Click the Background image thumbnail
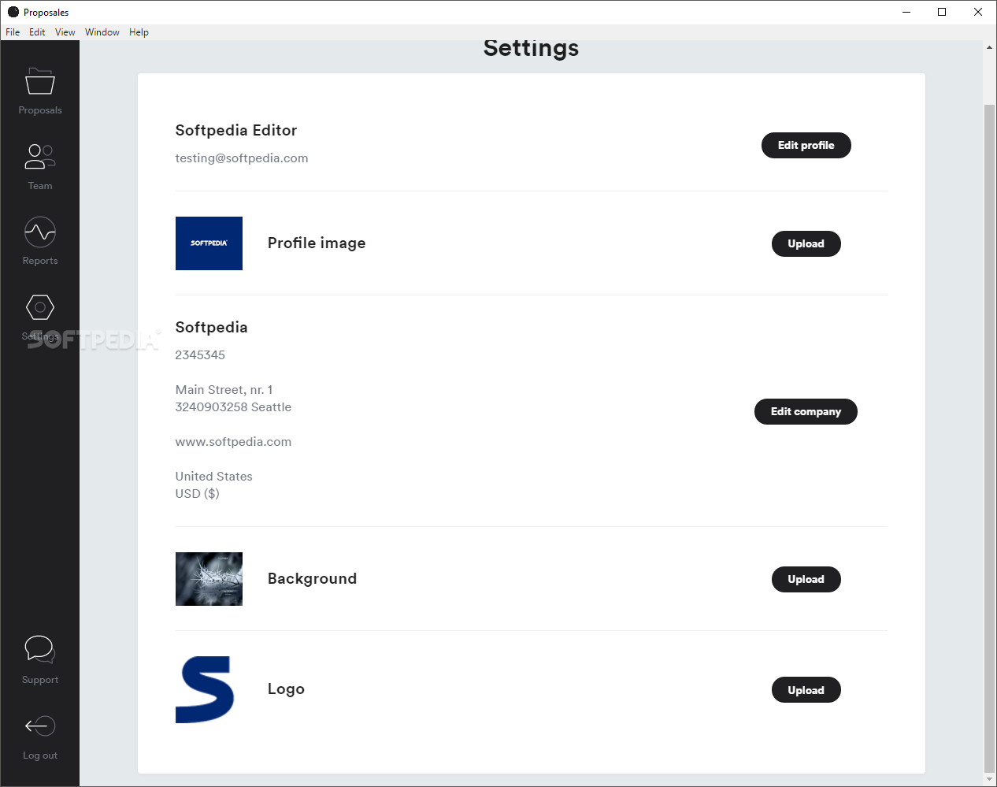 [x=209, y=579]
